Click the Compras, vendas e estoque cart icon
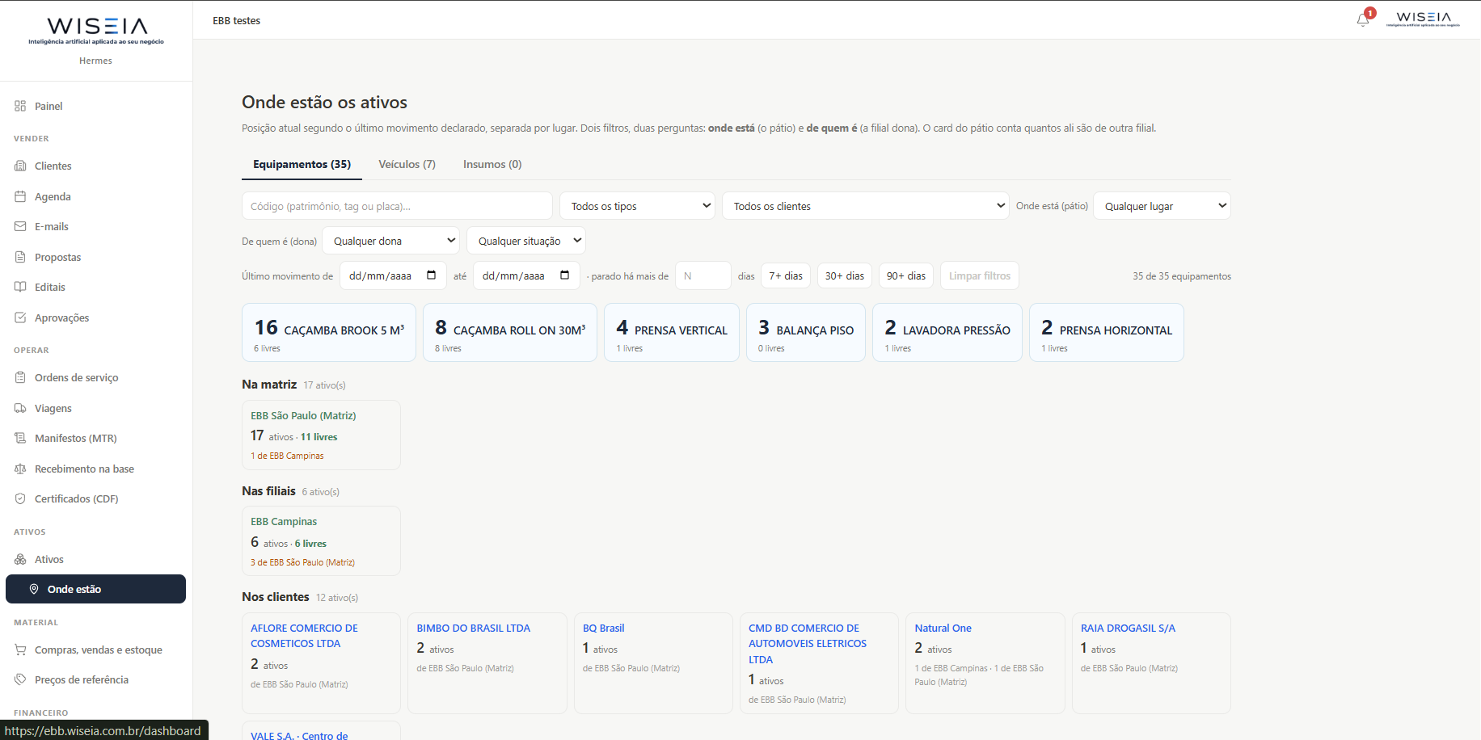Viewport: 1481px width, 740px height. pos(20,650)
